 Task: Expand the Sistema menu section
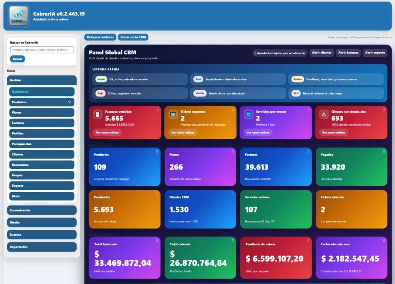(41, 235)
